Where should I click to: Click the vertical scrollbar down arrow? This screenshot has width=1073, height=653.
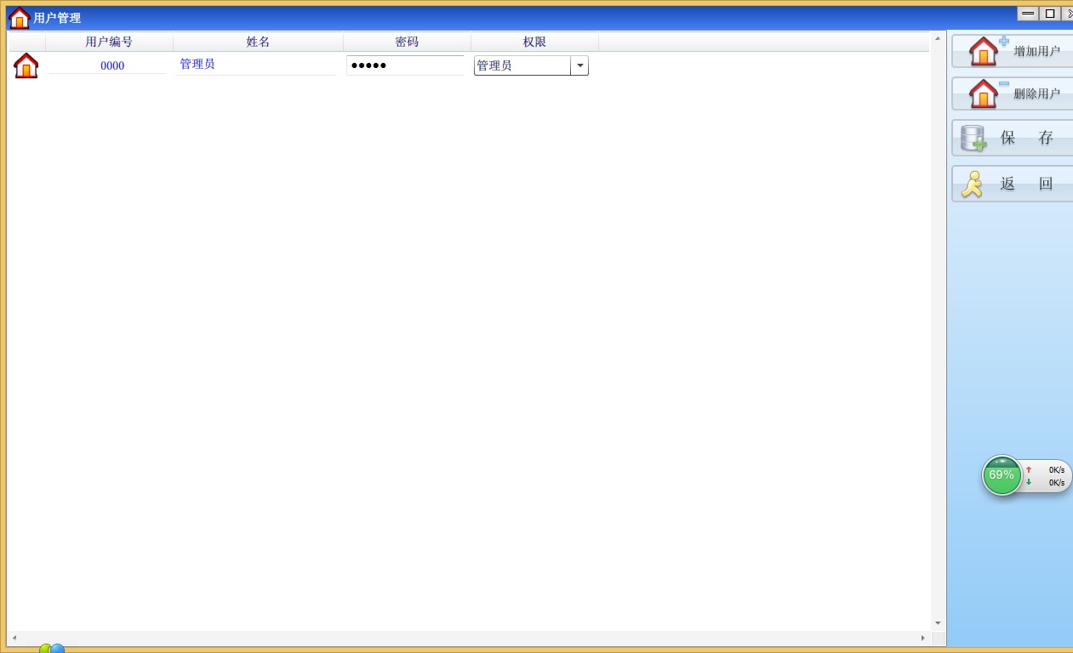click(x=938, y=623)
